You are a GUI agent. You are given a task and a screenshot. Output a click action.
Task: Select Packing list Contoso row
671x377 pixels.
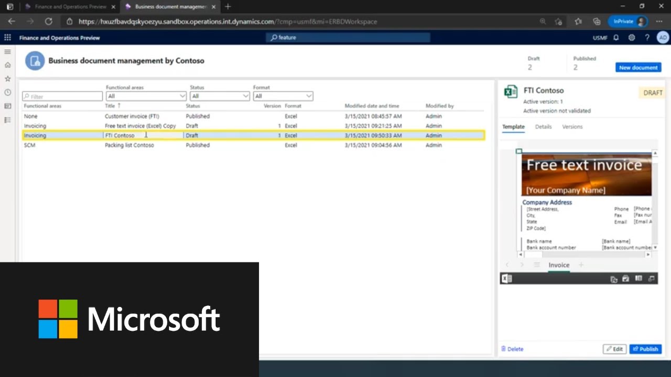coord(253,145)
